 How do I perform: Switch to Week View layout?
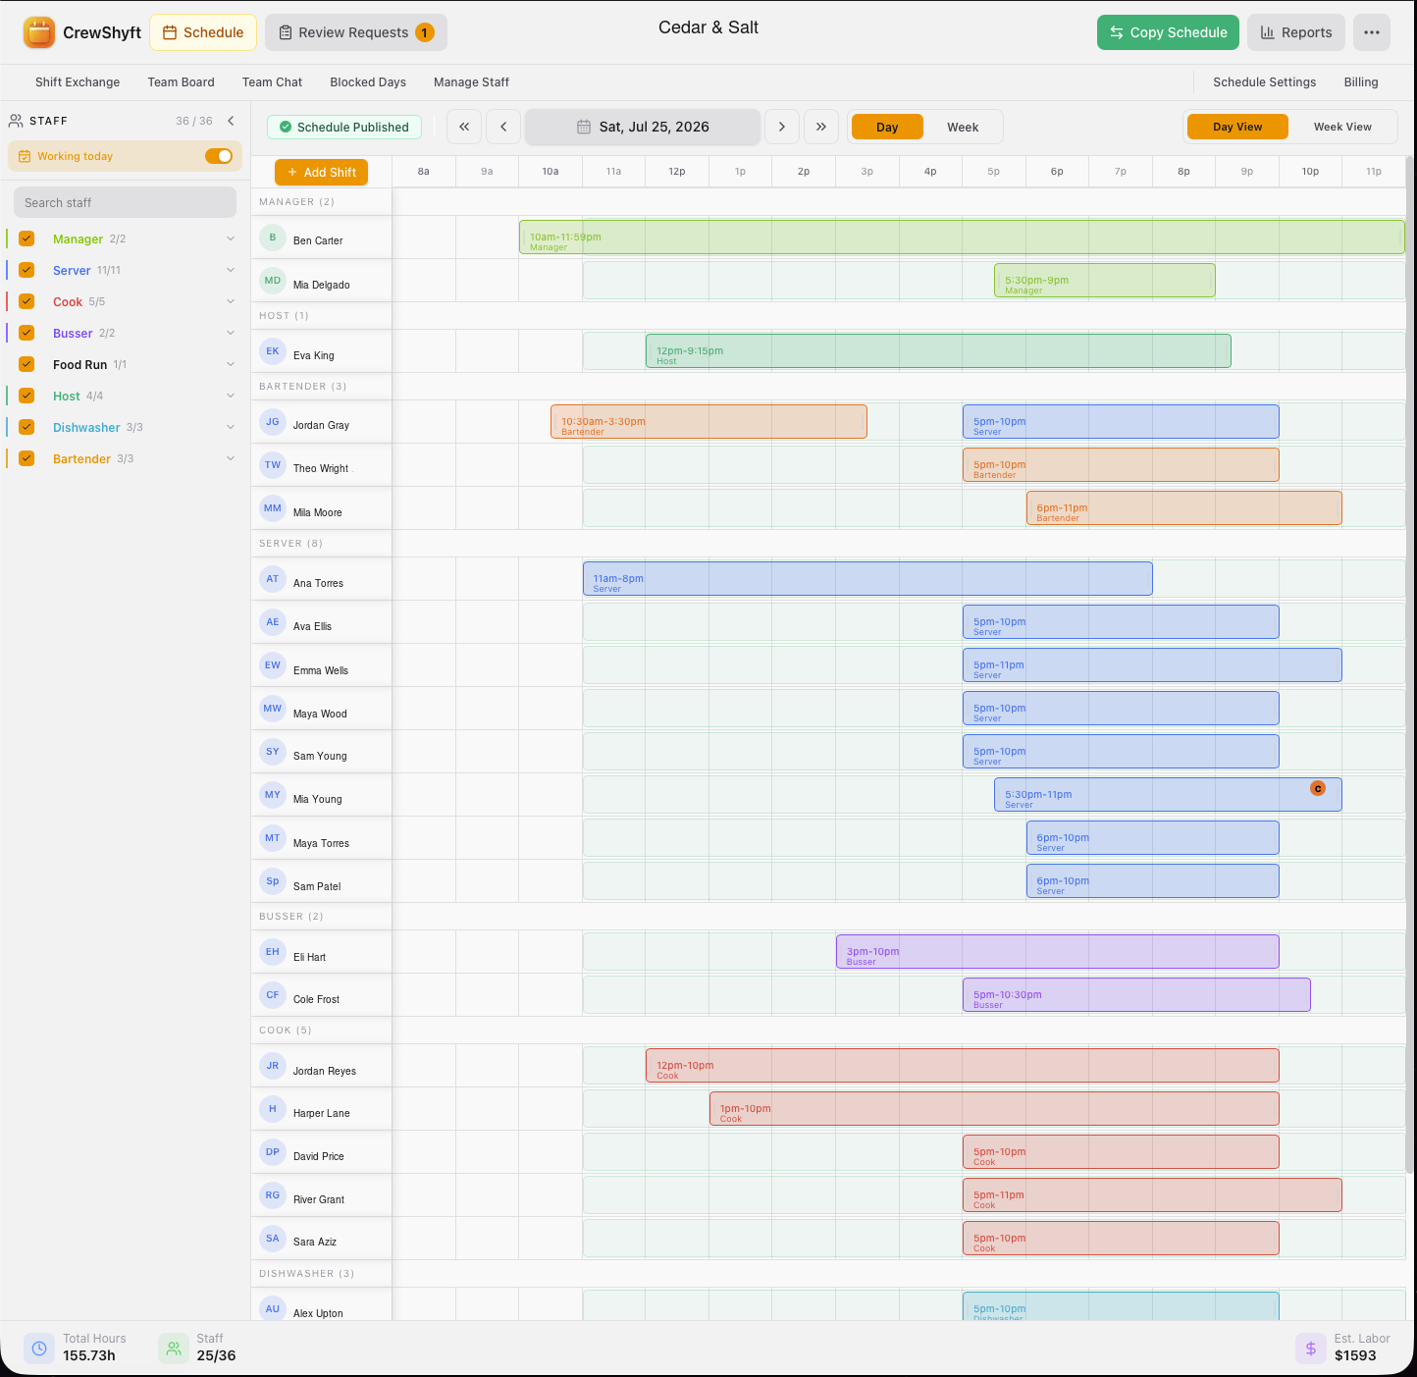point(1342,127)
